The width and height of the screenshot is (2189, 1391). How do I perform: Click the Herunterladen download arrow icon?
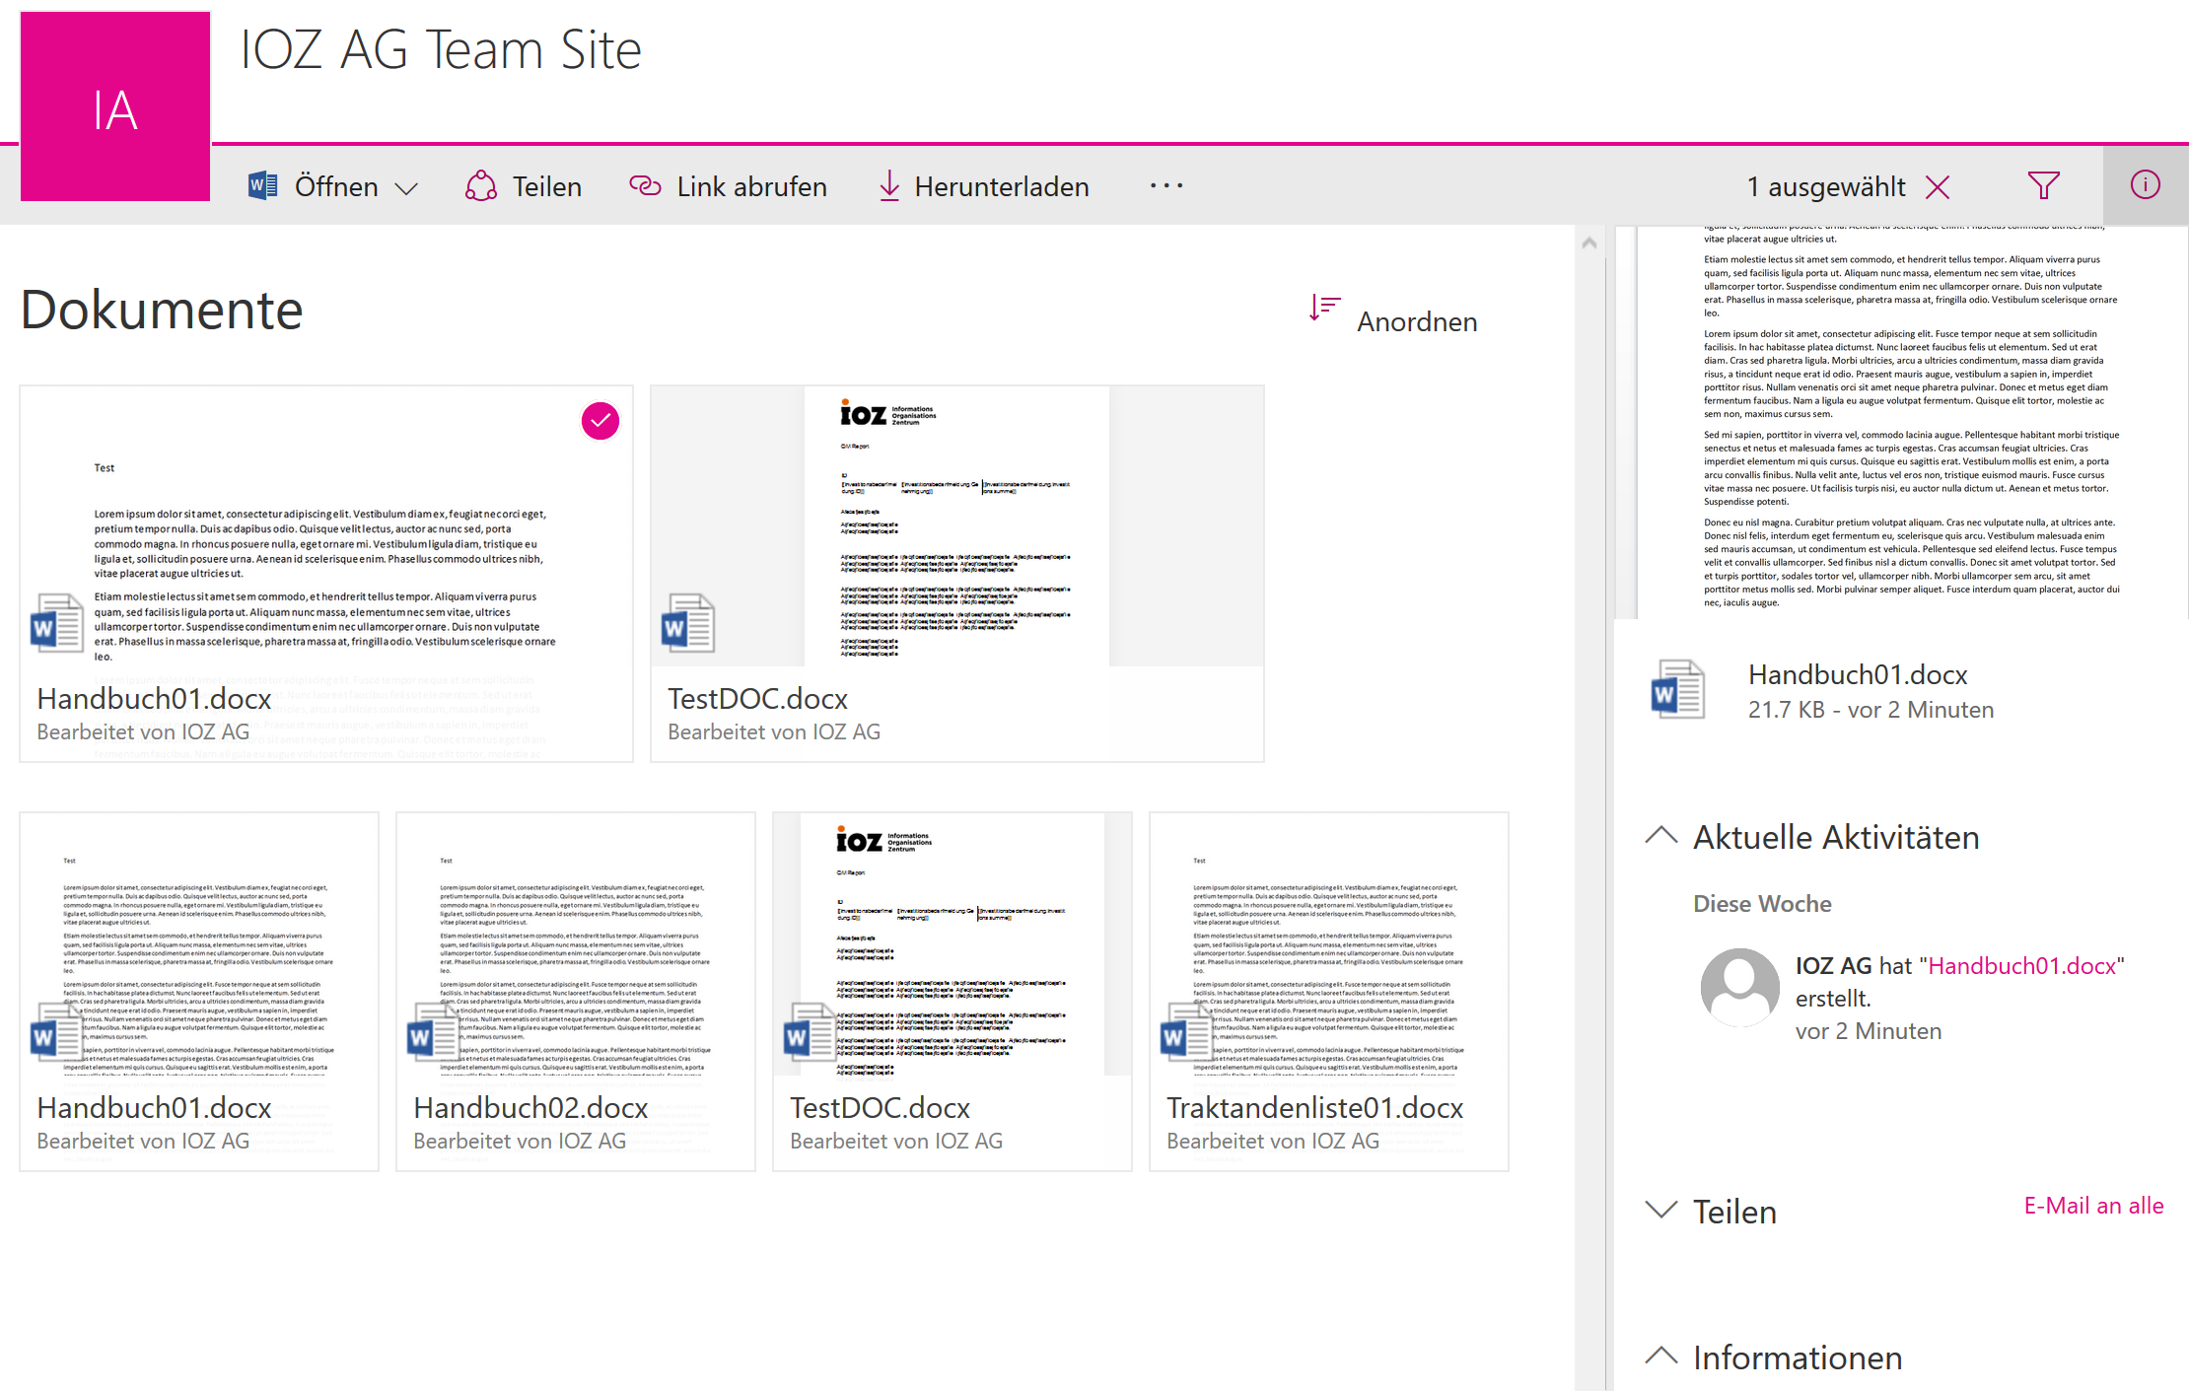coord(889,185)
